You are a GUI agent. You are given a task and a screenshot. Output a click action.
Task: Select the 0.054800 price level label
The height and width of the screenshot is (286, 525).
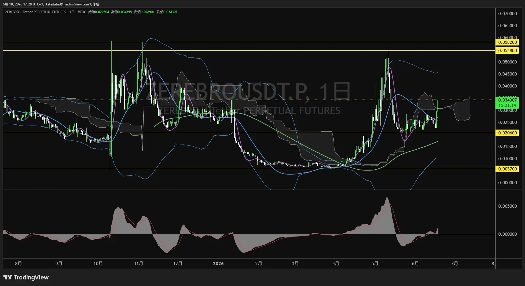507,51
